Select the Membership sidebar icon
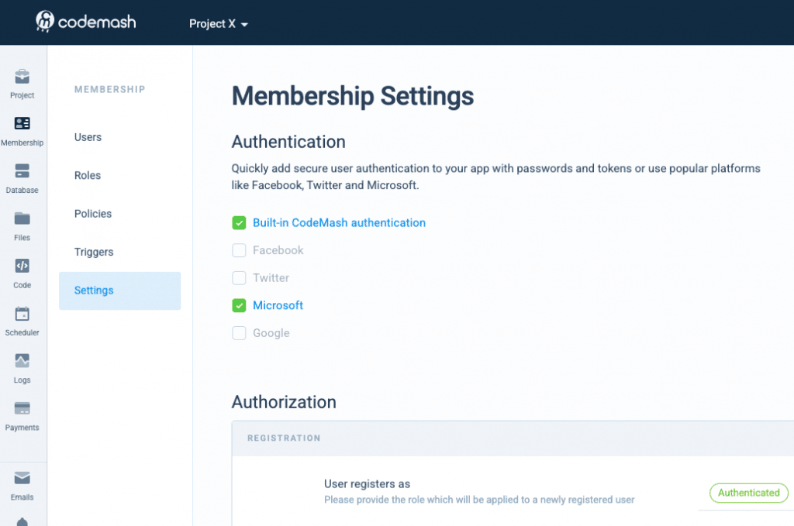The image size is (794, 526). (22, 123)
